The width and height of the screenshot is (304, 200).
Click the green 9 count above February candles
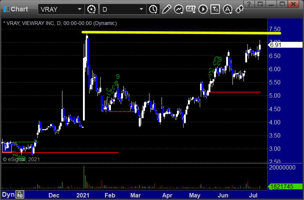[x=118, y=77]
